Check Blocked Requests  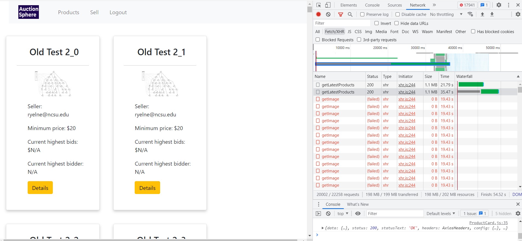pos(318,40)
